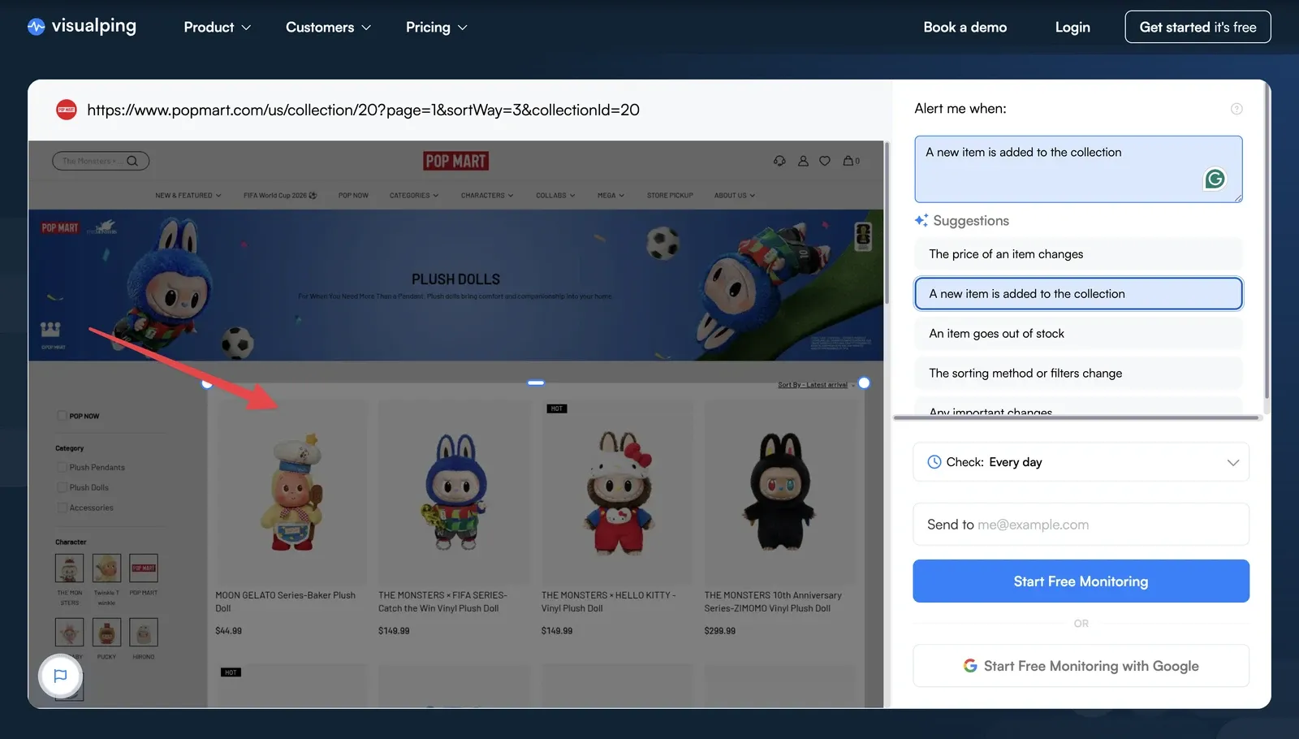Select HIRONO character thumbnail
The height and width of the screenshot is (739, 1299).
click(144, 633)
